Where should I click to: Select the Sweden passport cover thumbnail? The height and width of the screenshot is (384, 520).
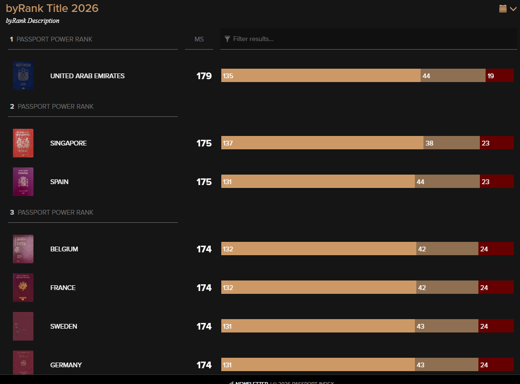tap(23, 326)
